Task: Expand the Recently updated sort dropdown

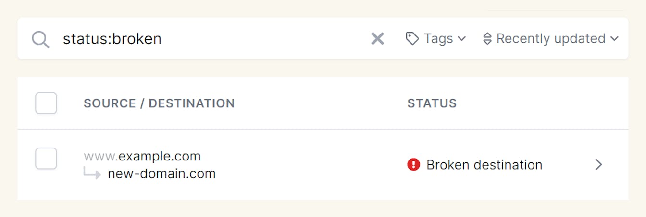Action: coord(550,39)
